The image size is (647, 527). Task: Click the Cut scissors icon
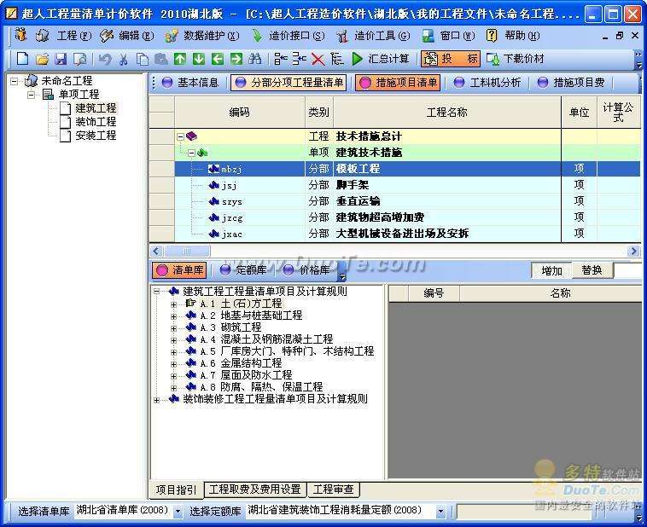pos(123,59)
